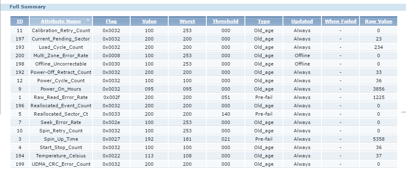Sort by the When Failed header
The image size is (406, 172).
[340, 21]
